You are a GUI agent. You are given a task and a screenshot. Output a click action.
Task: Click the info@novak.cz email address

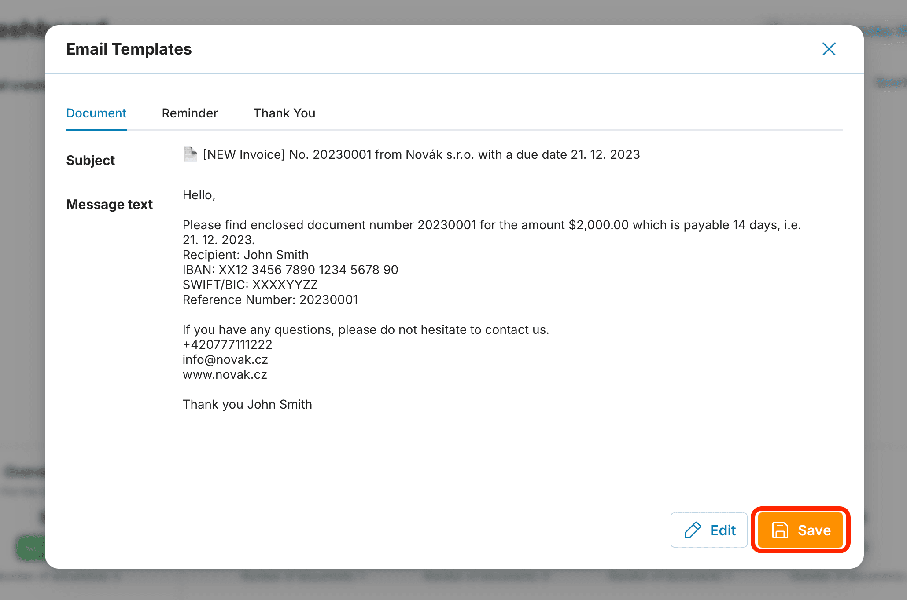click(225, 359)
